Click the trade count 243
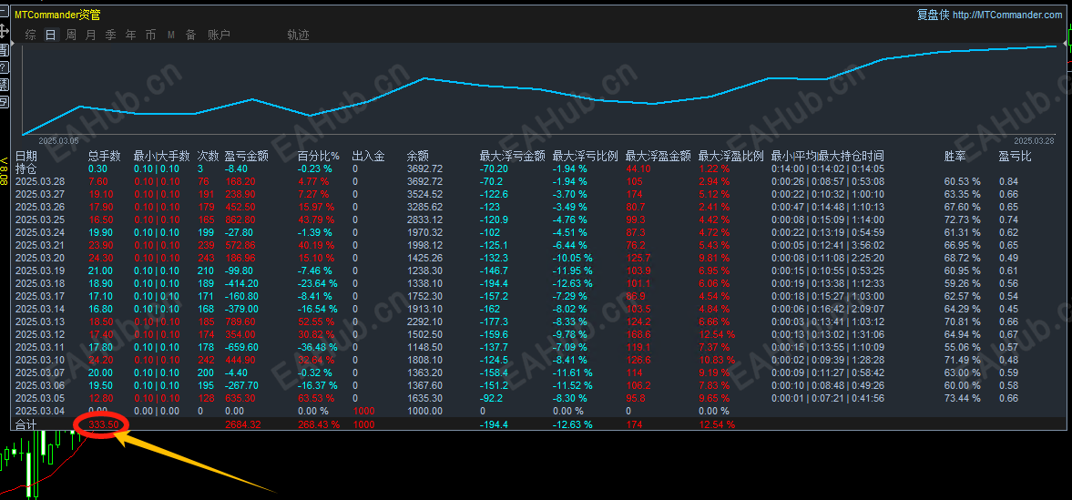 pos(206,258)
